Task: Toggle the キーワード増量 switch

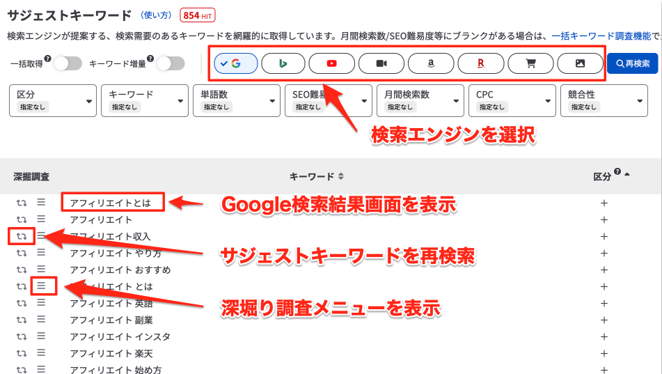Action: click(171, 63)
